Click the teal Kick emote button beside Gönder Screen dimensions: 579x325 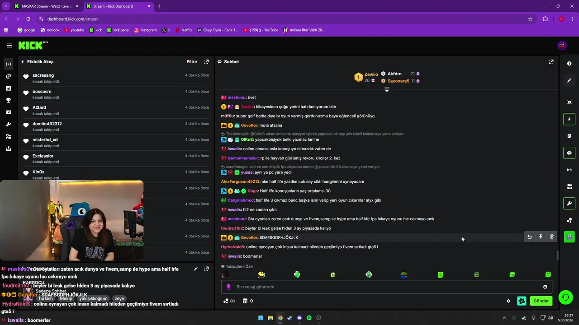pyautogui.click(x=522, y=301)
